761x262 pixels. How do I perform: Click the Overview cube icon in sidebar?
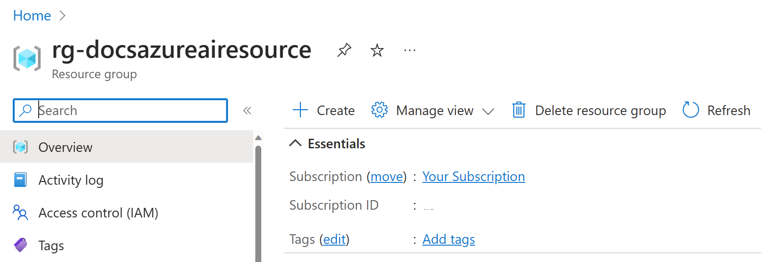[x=20, y=147]
